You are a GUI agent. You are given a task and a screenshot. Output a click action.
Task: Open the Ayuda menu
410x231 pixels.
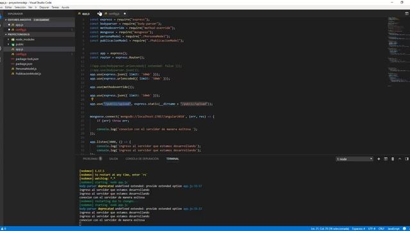tap(65, 7)
